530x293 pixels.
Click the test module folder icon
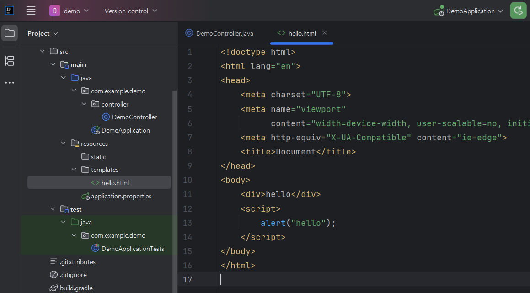pyautogui.click(x=64, y=209)
